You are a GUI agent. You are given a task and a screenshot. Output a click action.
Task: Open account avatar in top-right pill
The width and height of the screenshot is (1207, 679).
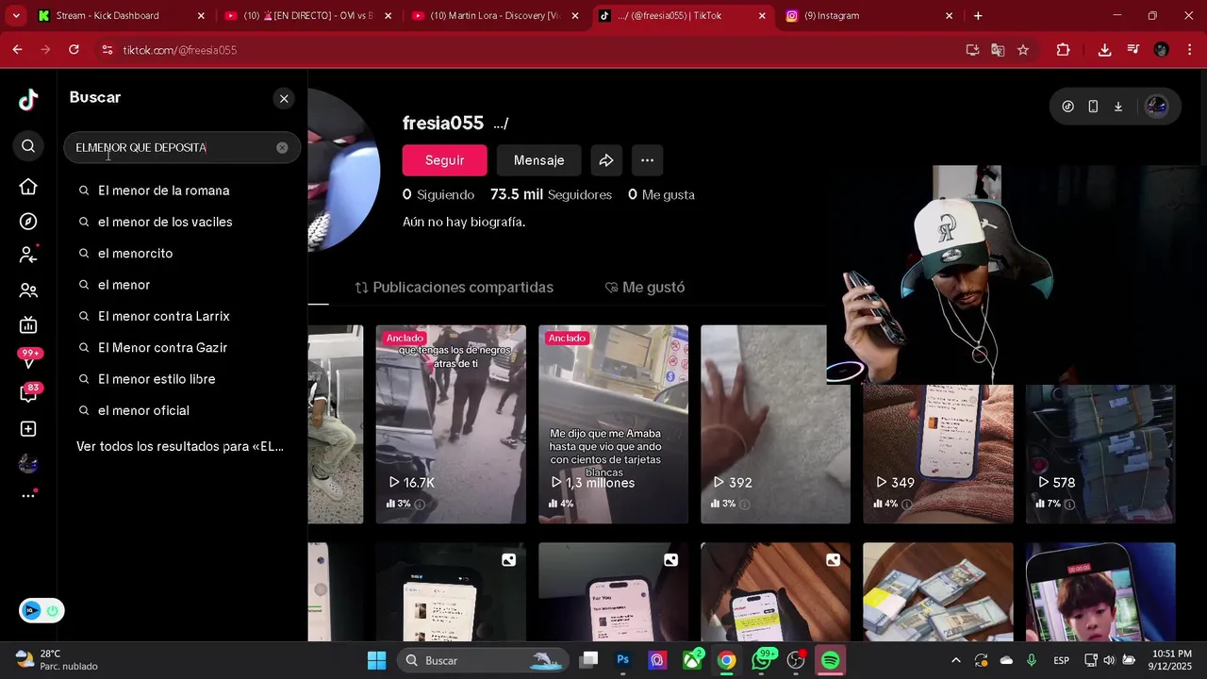pos(1156,107)
